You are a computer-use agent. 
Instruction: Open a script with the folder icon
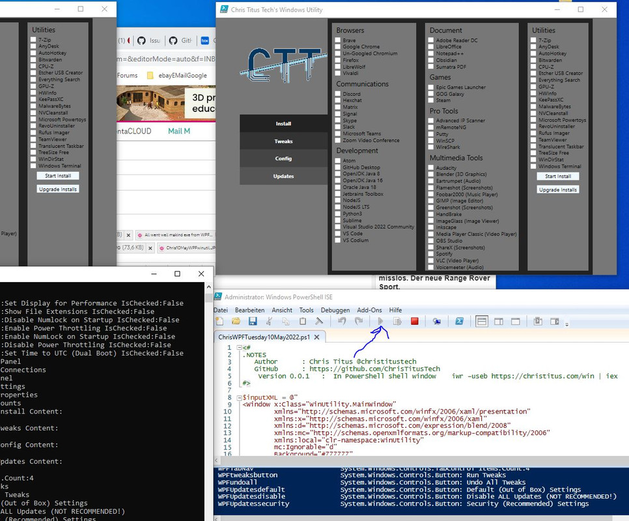(x=236, y=321)
